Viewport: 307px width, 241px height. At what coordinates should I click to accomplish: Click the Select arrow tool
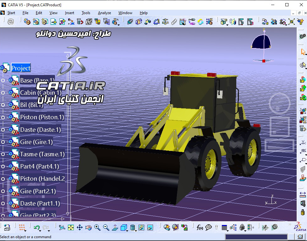click(303, 52)
